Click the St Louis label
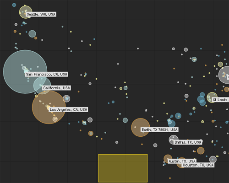 tap(221, 100)
